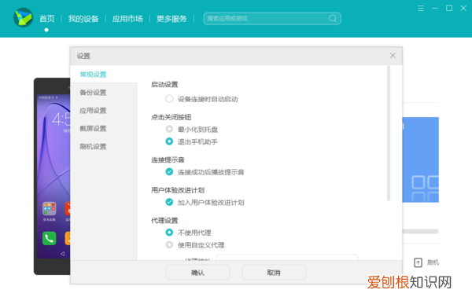472x297 pixels.
Task: Go to 首页 in top navigation
Action: click(47, 19)
